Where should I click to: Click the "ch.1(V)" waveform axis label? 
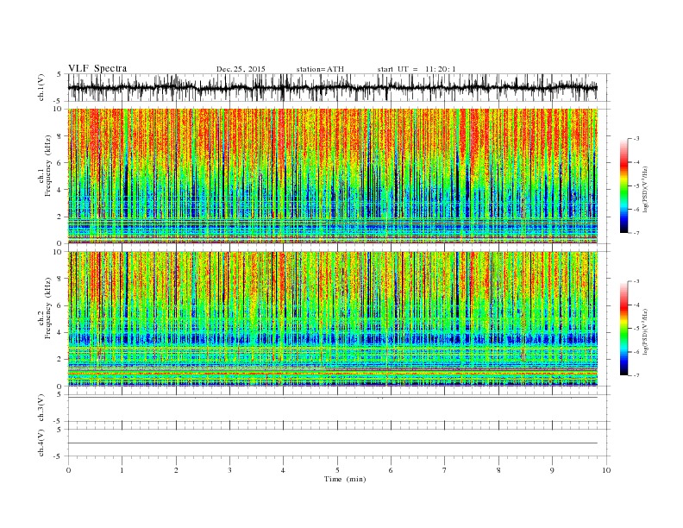tap(41, 87)
